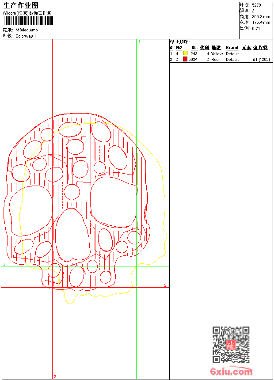The height and width of the screenshot is (380, 274).
Task: Click the 生产作业图 title heading
Action: (21, 5)
